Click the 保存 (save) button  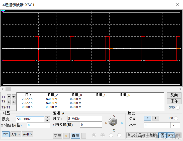(174, 101)
